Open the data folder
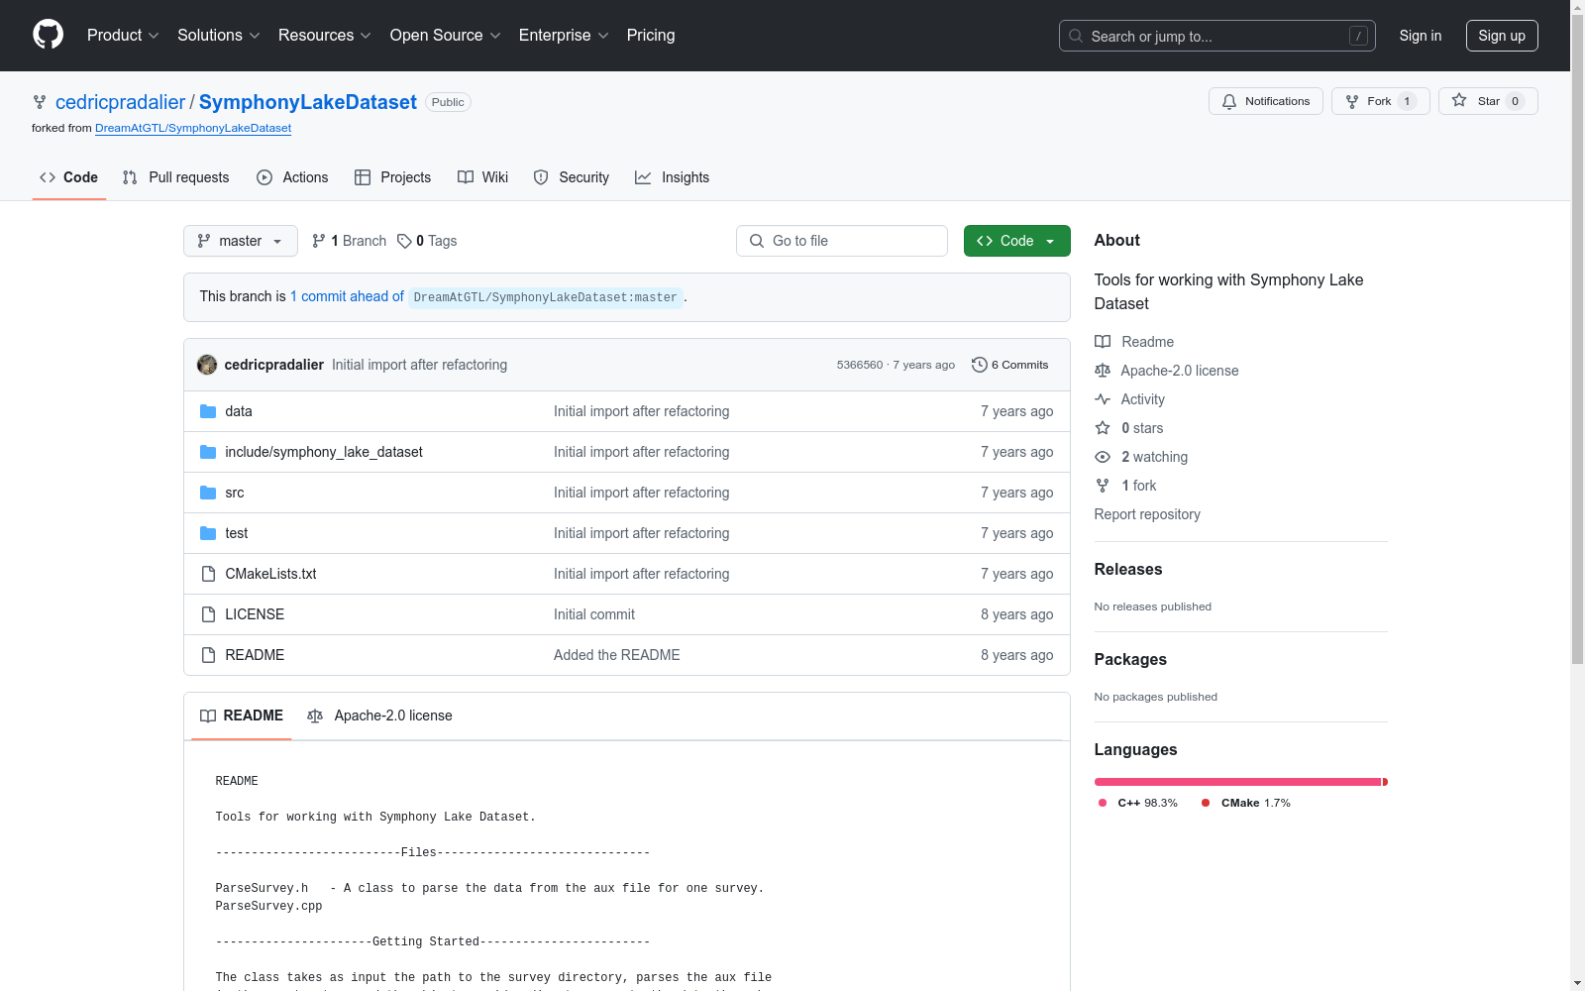Screen dimensions: 1585x991 [x=239, y=411]
